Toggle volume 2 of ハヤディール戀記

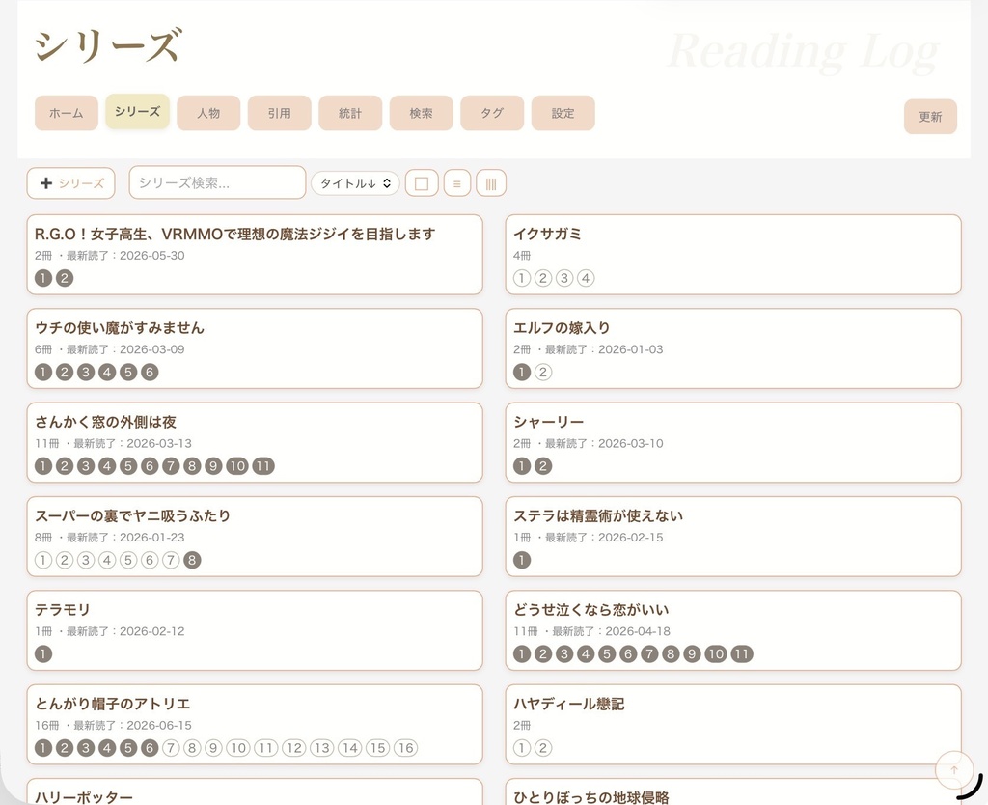coord(543,748)
